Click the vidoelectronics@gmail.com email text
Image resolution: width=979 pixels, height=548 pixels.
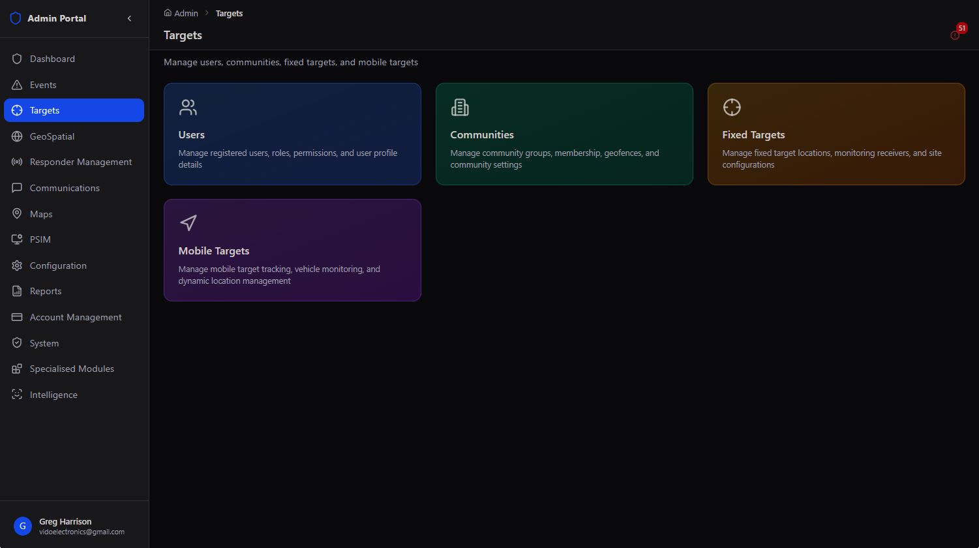pyautogui.click(x=82, y=532)
